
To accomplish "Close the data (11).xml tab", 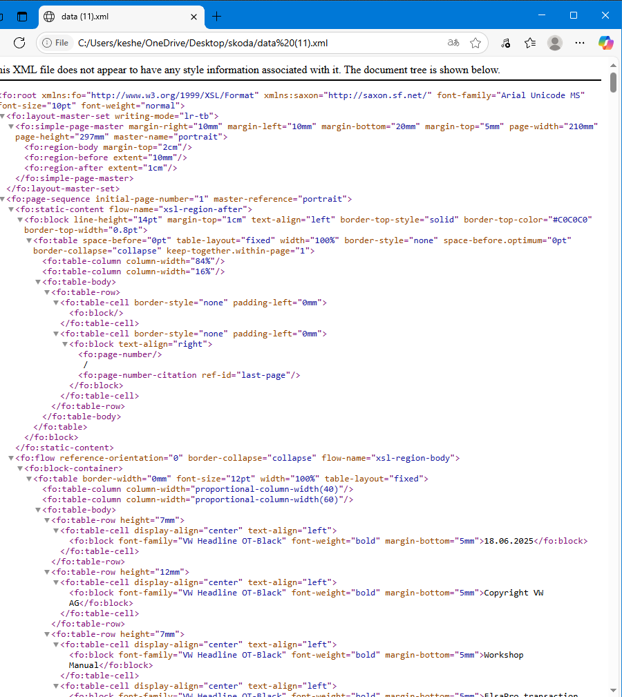I will point(194,17).
